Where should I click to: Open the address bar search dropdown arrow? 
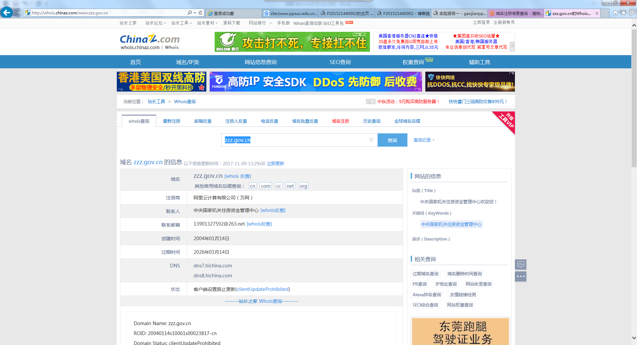tap(195, 13)
